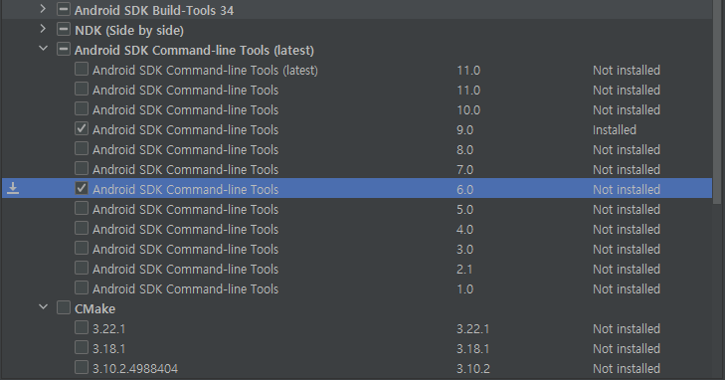
Task: Click the vertical scrollbar thumb
Action: 717,101
